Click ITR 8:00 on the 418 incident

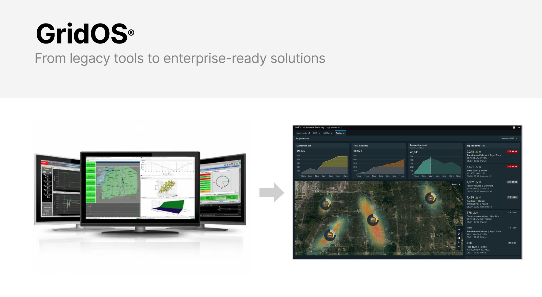tap(512, 243)
